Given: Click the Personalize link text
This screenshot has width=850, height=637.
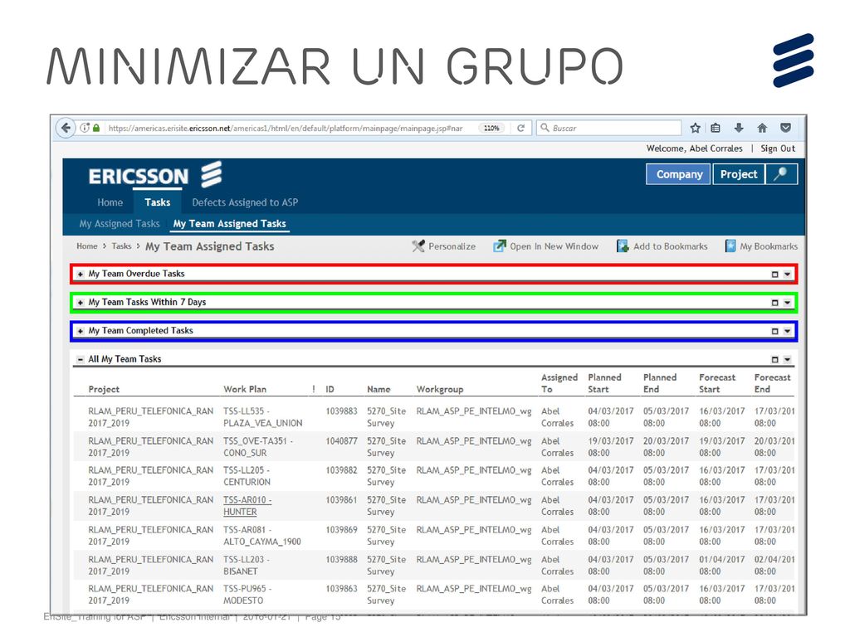Looking at the screenshot, I should [x=452, y=246].
